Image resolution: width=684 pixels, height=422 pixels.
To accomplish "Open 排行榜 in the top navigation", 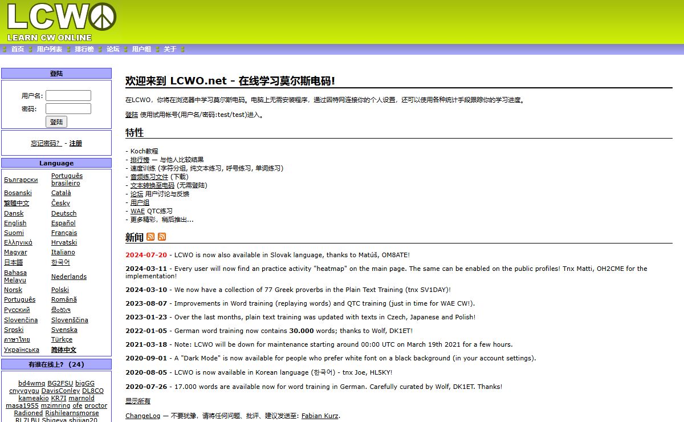I will pyautogui.click(x=84, y=49).
